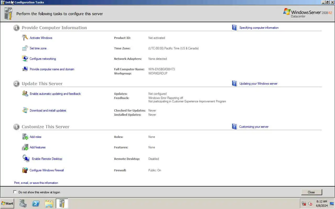Click the Windows Firewall brick wall icon
The width and height of the screenshot is (335, 209).
25,170
